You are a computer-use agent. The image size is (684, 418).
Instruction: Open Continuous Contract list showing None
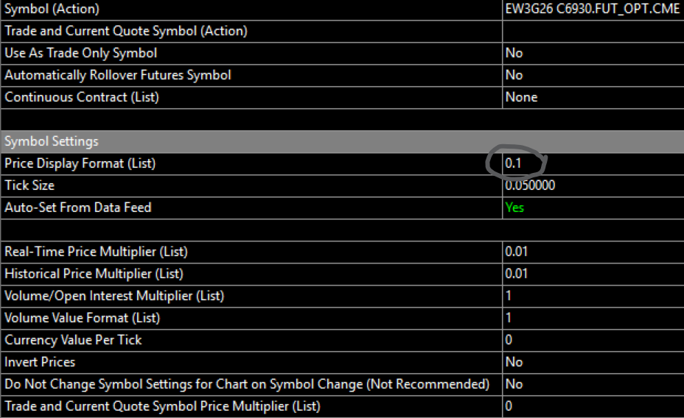pos(521,97)
